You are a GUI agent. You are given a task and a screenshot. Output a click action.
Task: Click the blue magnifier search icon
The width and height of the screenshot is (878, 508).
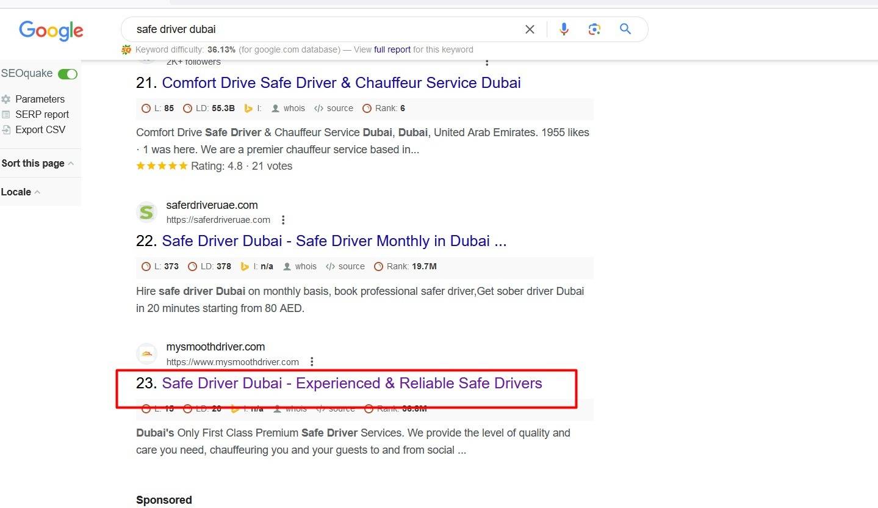[x=625, y=29]
